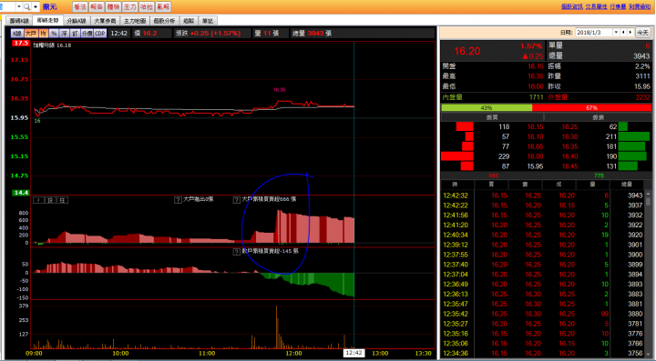Screen dimensions: 656x361
Task: Open the 行事曆 link
Action: coord(618,6)
